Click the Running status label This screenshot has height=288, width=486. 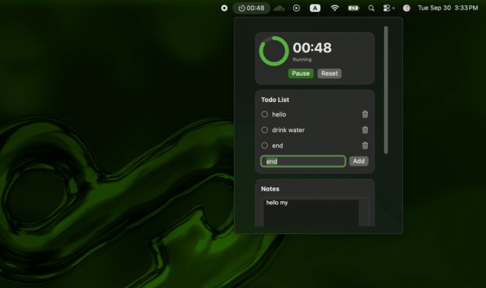pos(302,59)
